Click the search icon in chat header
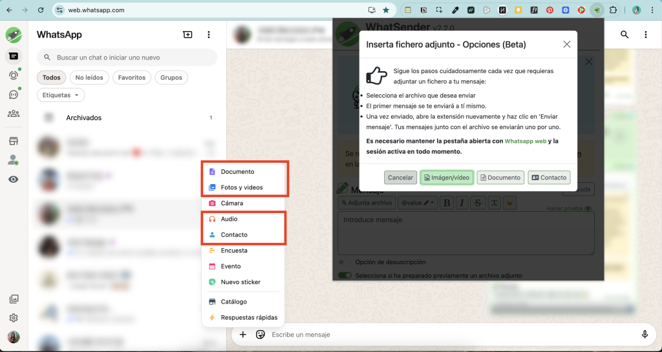The height and width of the screenshot is (352, 662). [x=625, y=35]
